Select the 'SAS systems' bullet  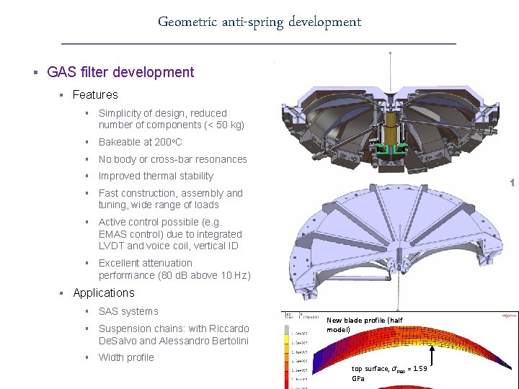(128, 312)
